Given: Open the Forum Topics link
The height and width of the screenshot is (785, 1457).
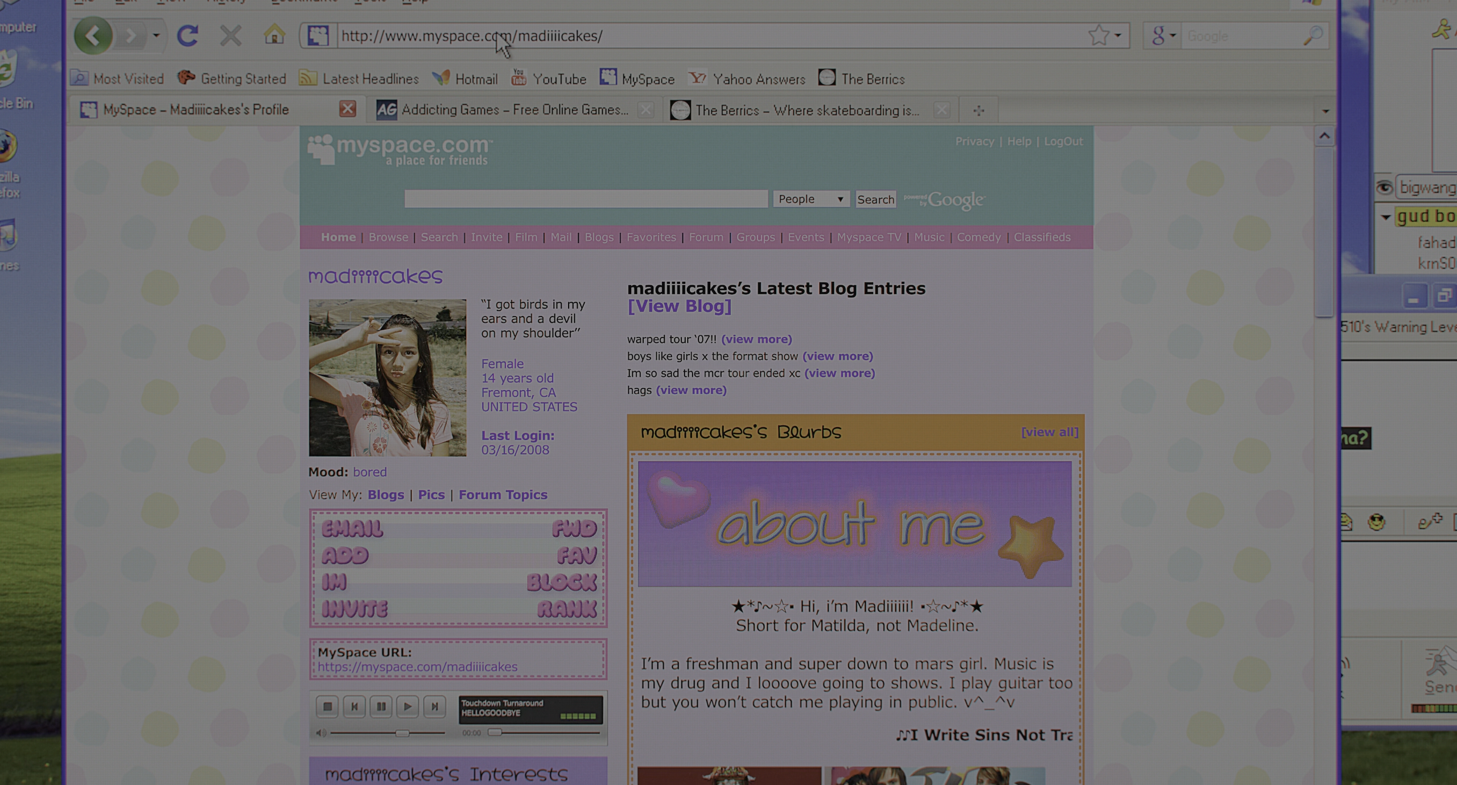Looking at the screenshot, I should click(503, 495).
